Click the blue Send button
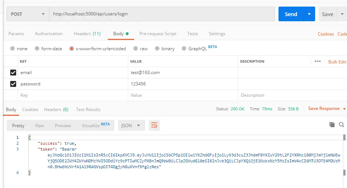Screen dimensions: 347x188 (x=291, y=14)
